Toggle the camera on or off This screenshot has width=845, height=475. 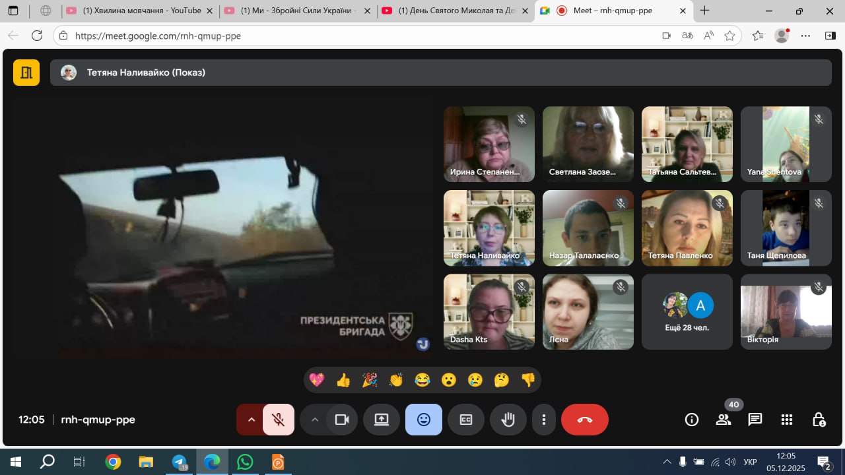[x=342, y=420]
